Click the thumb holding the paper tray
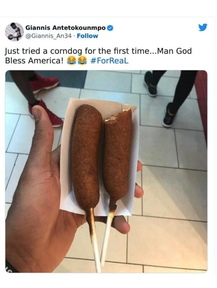 click(x=41, y=129)
